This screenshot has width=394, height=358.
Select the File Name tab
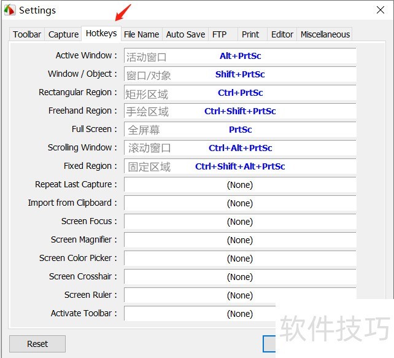coord(141,34)
